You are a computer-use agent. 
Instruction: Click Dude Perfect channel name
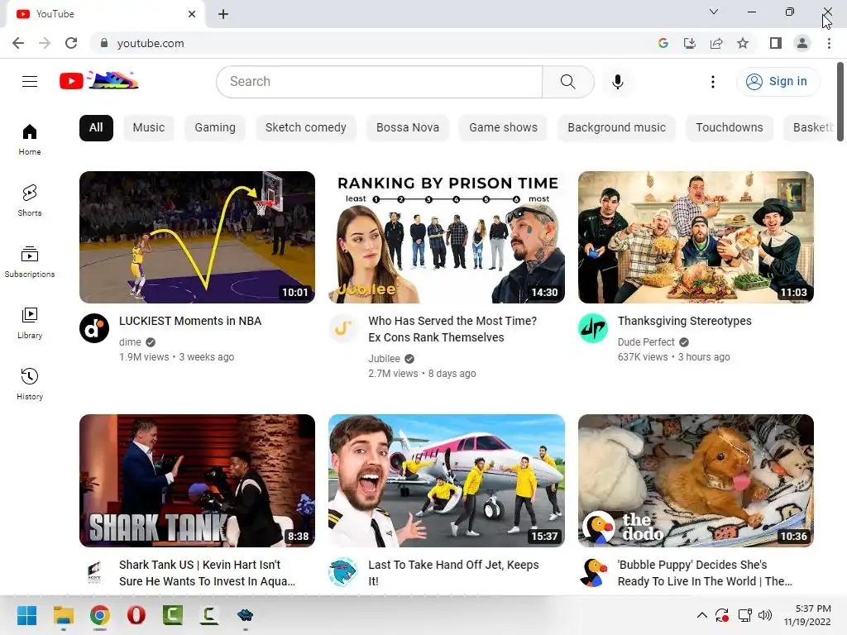[646, 342]
